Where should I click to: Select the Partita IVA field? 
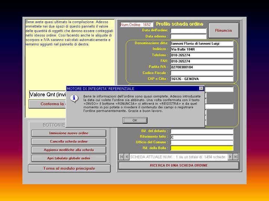coord(202,67)
